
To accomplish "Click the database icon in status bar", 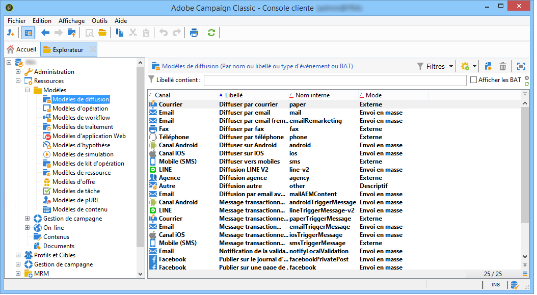I will click(x=514, y=285).
